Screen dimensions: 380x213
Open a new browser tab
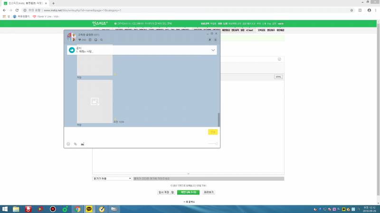[53, 3]
